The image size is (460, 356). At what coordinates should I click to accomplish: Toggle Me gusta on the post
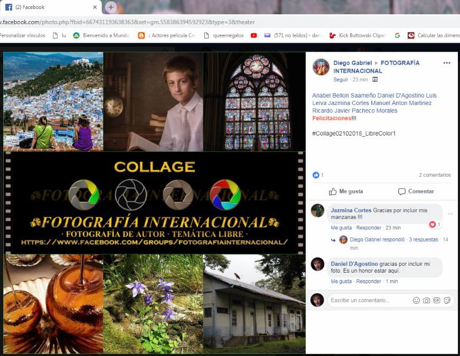(345, 191)
